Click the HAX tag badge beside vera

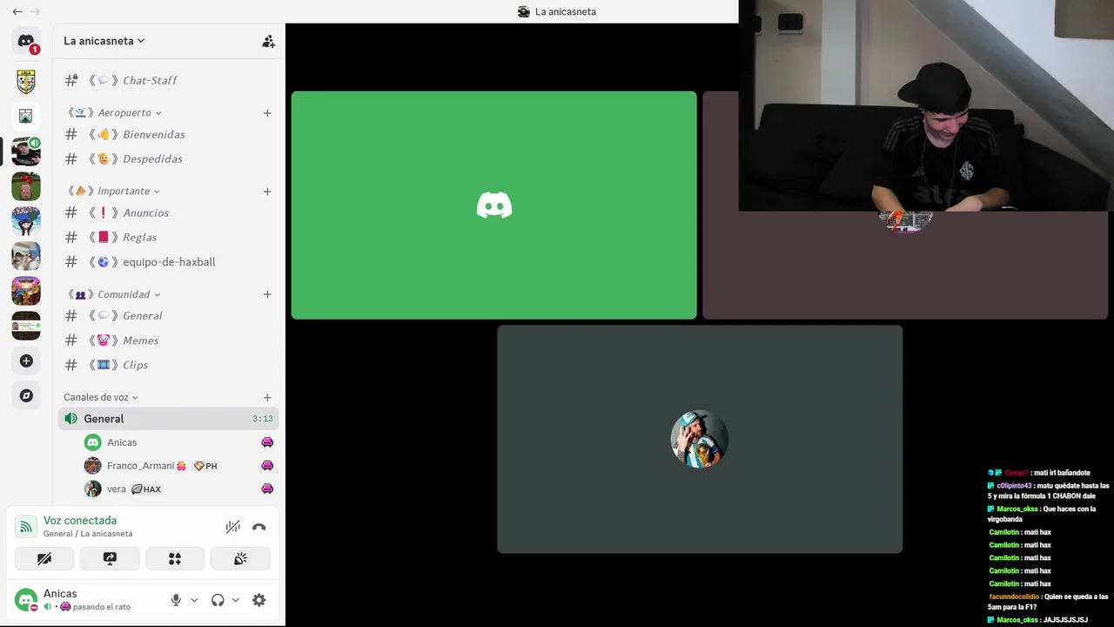pos(146,489)
